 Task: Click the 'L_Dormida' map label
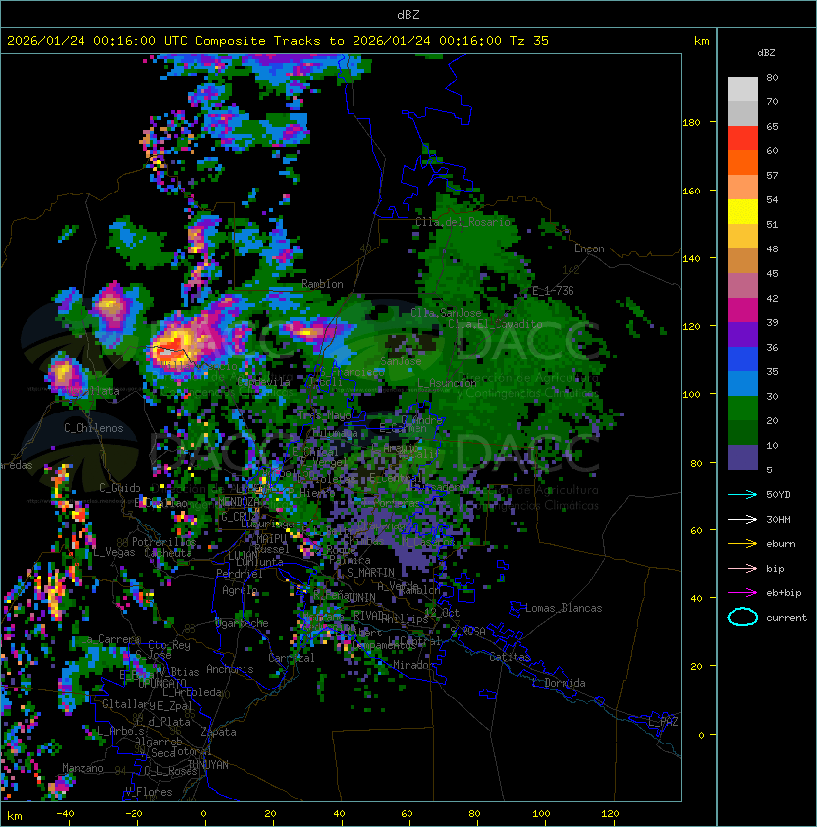559,683
